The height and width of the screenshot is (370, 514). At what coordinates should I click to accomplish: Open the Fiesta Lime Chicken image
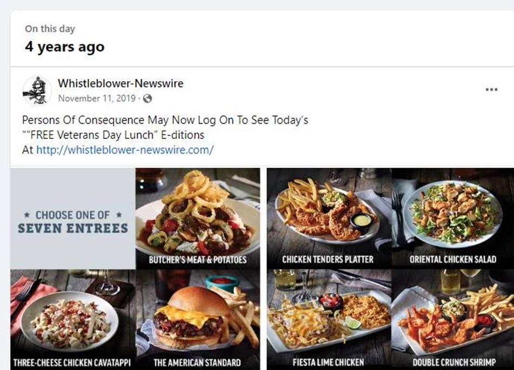(x=329, y=320)
